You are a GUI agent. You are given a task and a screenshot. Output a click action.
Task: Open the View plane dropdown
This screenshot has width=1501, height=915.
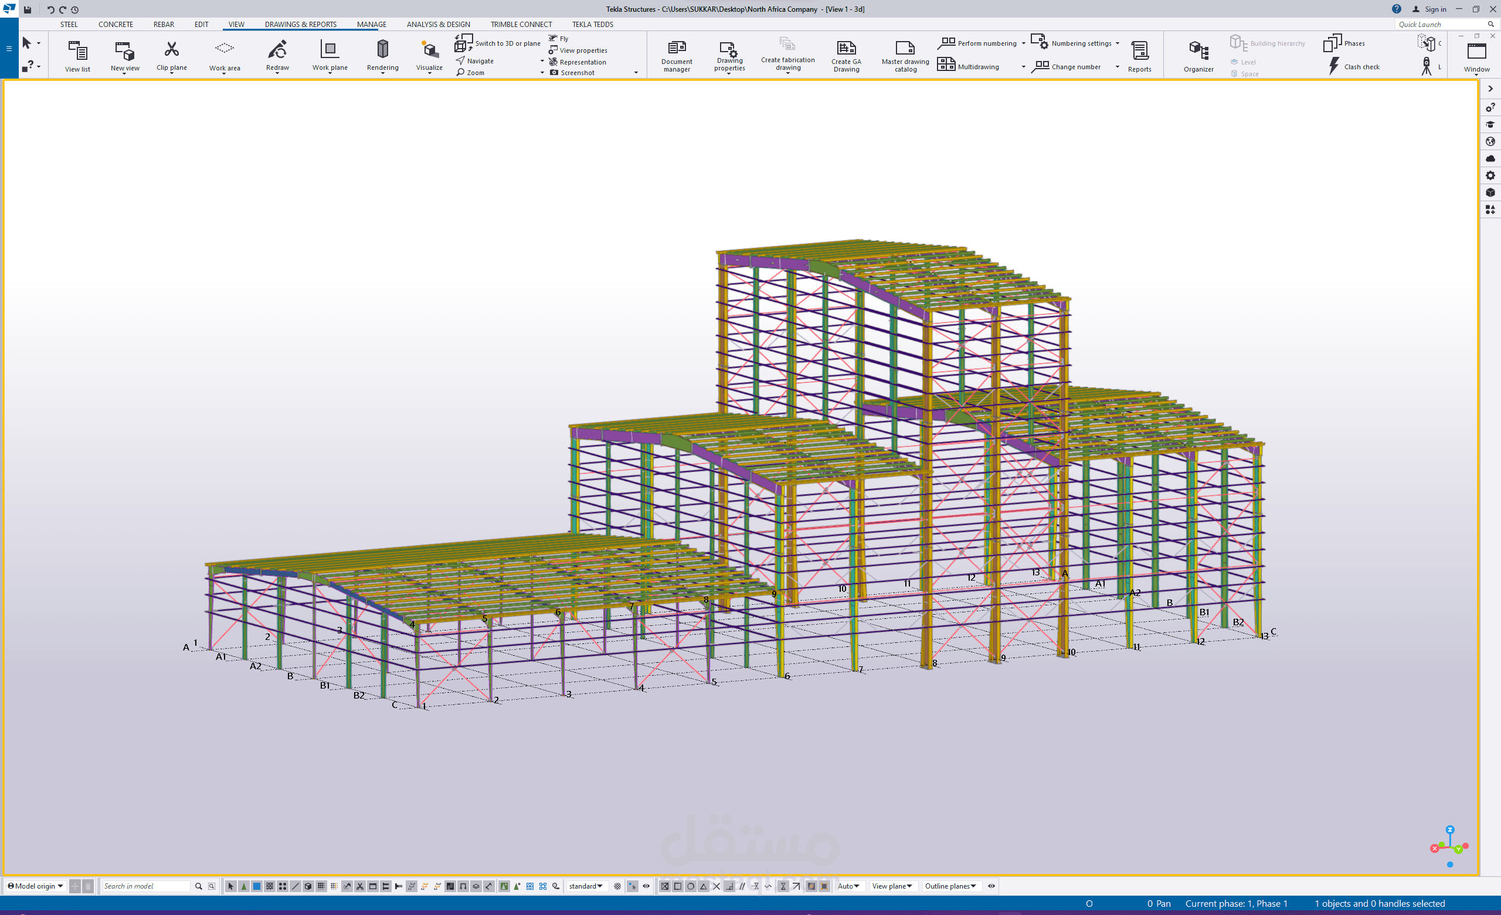[891, 886]
